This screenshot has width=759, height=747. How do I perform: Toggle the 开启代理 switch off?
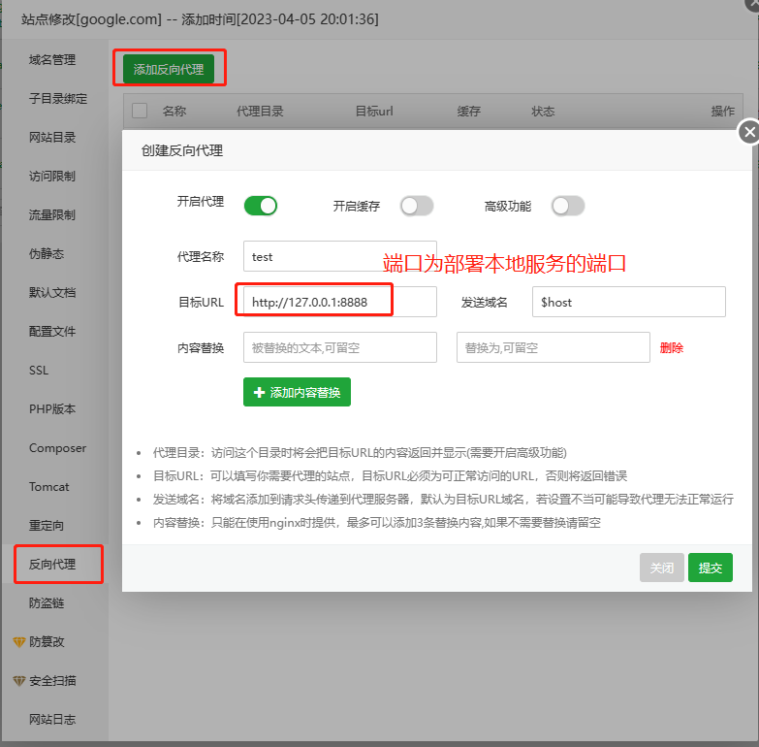(260, 206)
